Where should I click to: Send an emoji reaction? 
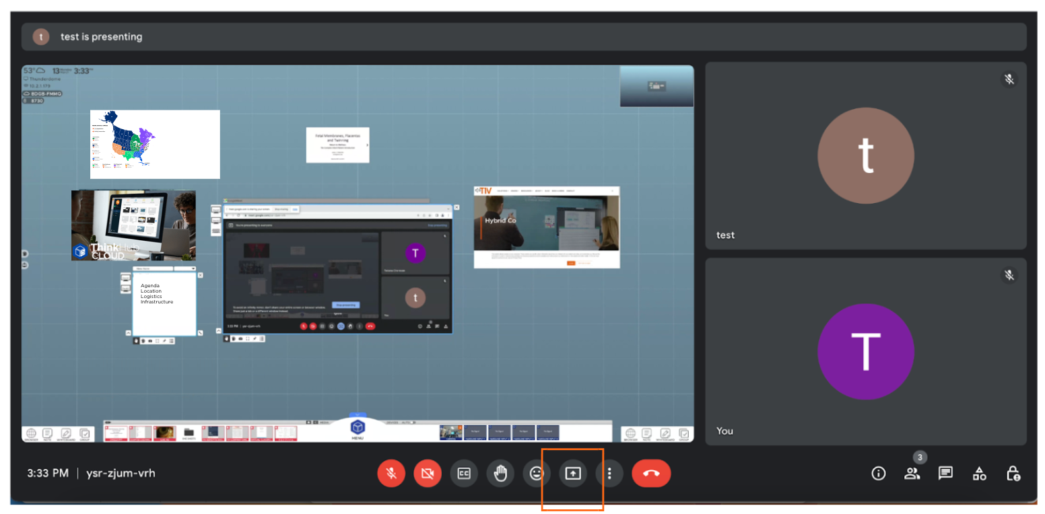click(536, 473)
